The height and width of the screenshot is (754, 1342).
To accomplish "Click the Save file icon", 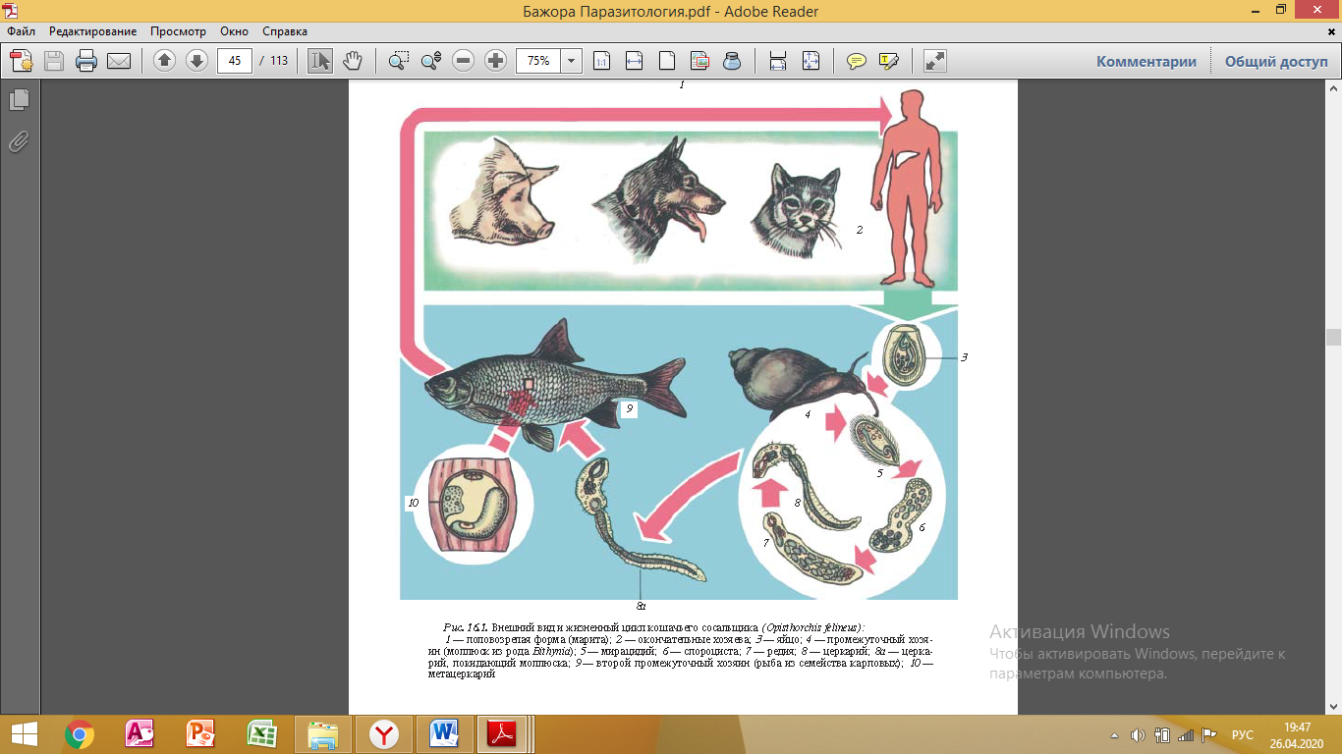I will pos(54,61).
